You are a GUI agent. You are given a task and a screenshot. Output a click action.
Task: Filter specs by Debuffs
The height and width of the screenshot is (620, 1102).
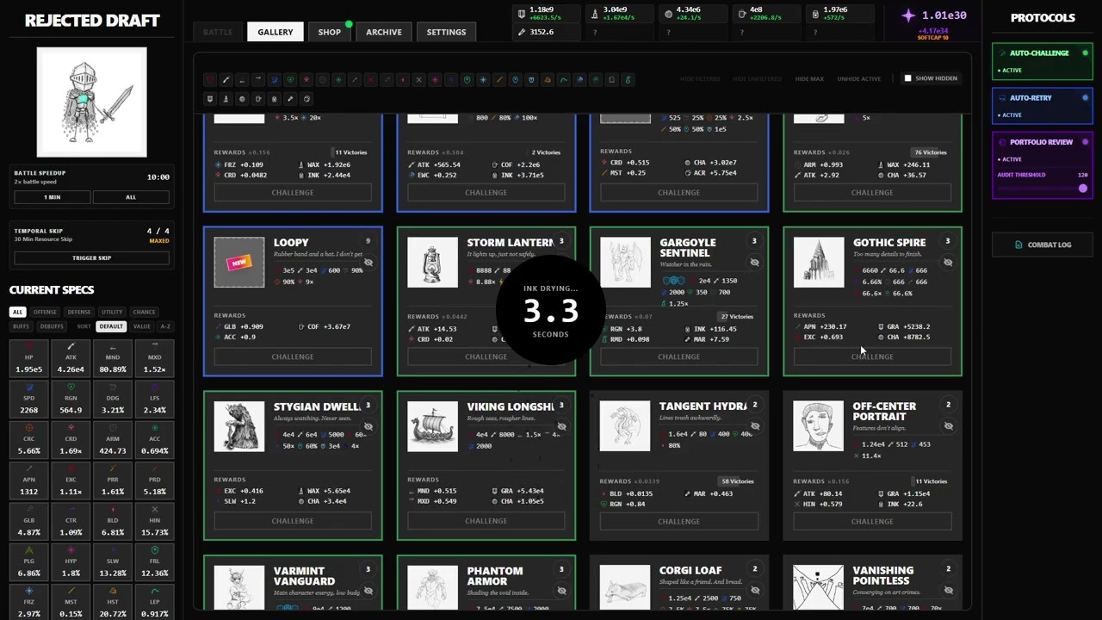(x=52, y=326)
